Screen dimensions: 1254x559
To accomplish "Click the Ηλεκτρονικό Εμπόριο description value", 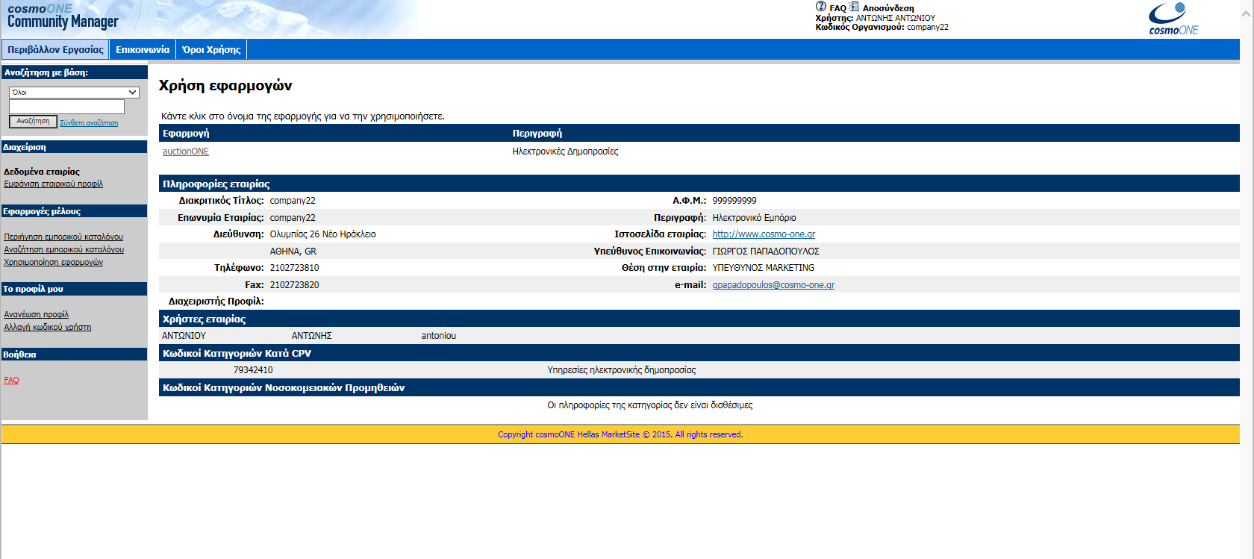I will point(754,218).
